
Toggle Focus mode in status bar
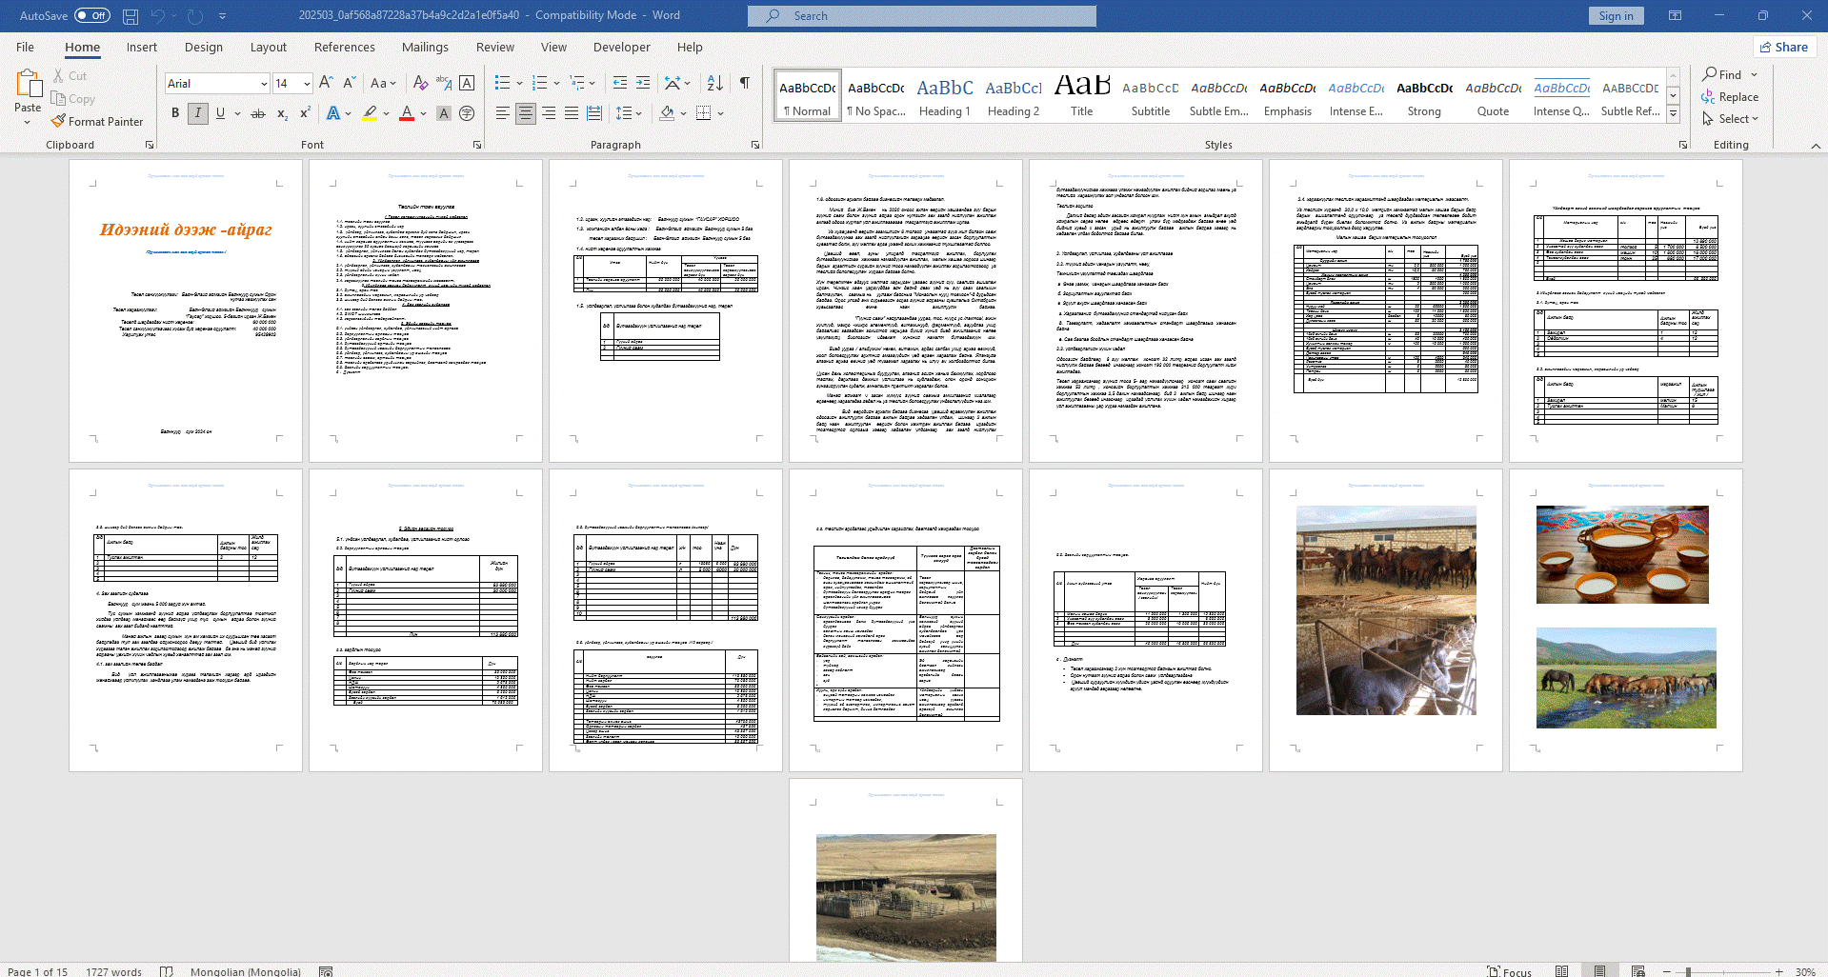coord(1510,971)
